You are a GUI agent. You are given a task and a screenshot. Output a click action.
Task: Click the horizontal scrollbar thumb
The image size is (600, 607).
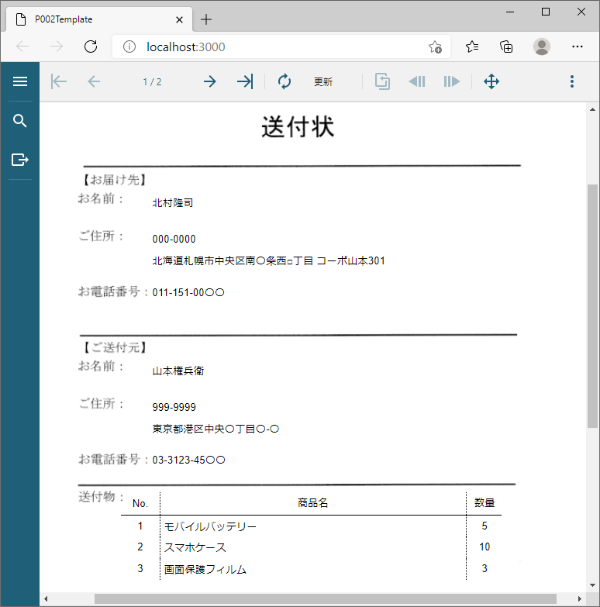click(x=326, y=599)
